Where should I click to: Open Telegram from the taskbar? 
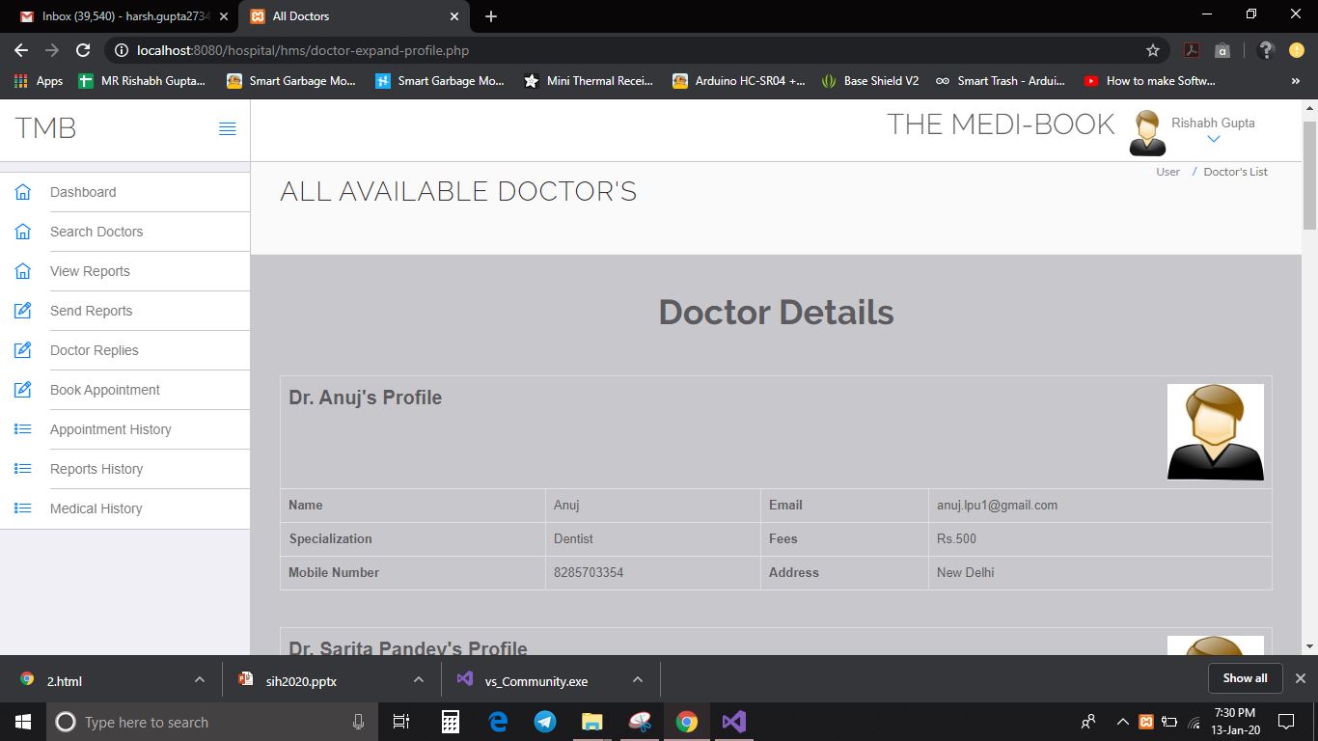545,722
